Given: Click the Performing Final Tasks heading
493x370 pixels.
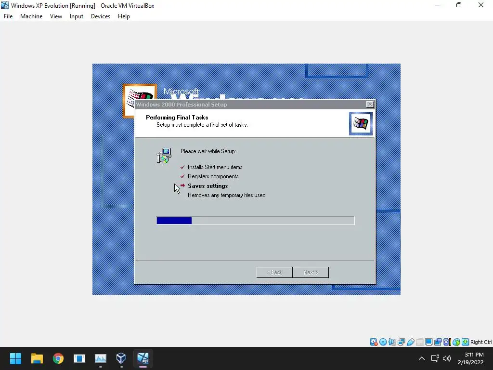Looking at the screenshot, I should point(177,118).
